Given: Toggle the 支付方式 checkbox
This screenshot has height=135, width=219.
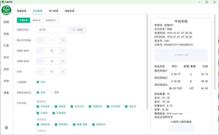Looking at the screenshot, I should coord(72,106).
